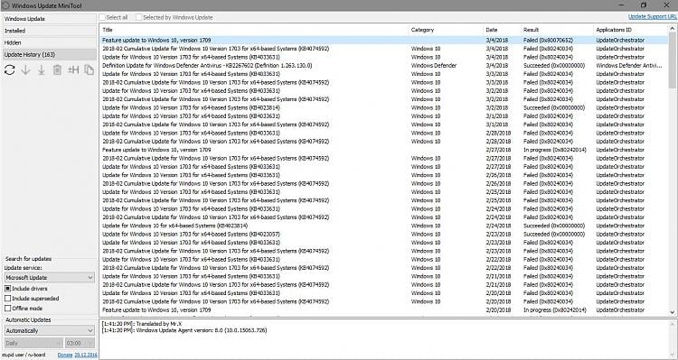Image resolution: width=678 pixels, height=360 pixels.
Task: Select the top Feature update version 1709 row
Action: coord(384,40)
